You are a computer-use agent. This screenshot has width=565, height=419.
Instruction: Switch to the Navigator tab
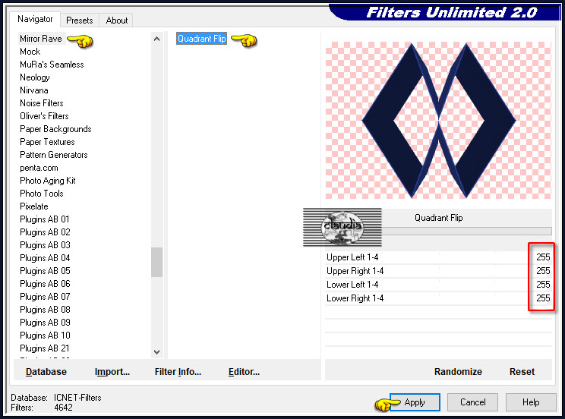[35, 19]
